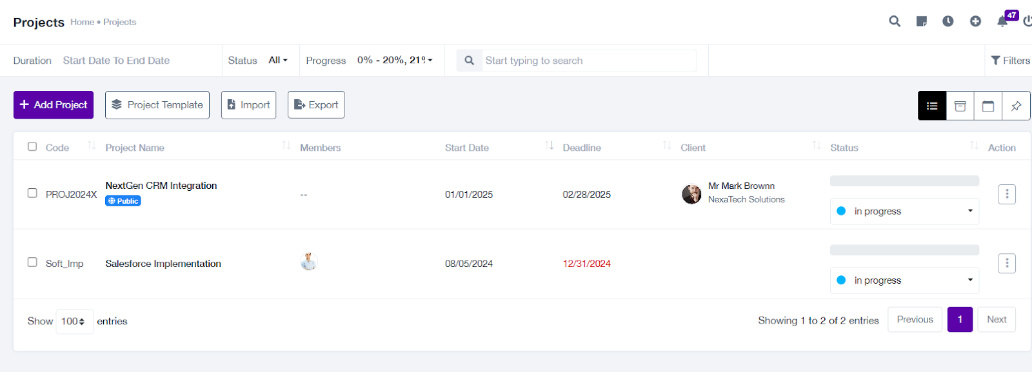Change entries per page 100 selector
This screenshot has height=372, width=1032.
point(75,321)
